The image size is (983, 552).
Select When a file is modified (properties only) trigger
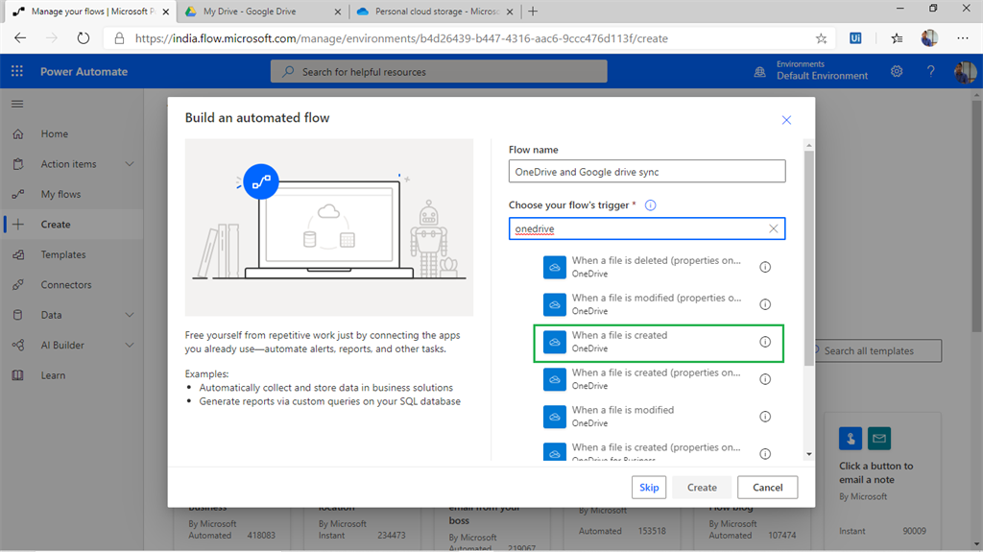pyautogui.click(x=659, y=304)
